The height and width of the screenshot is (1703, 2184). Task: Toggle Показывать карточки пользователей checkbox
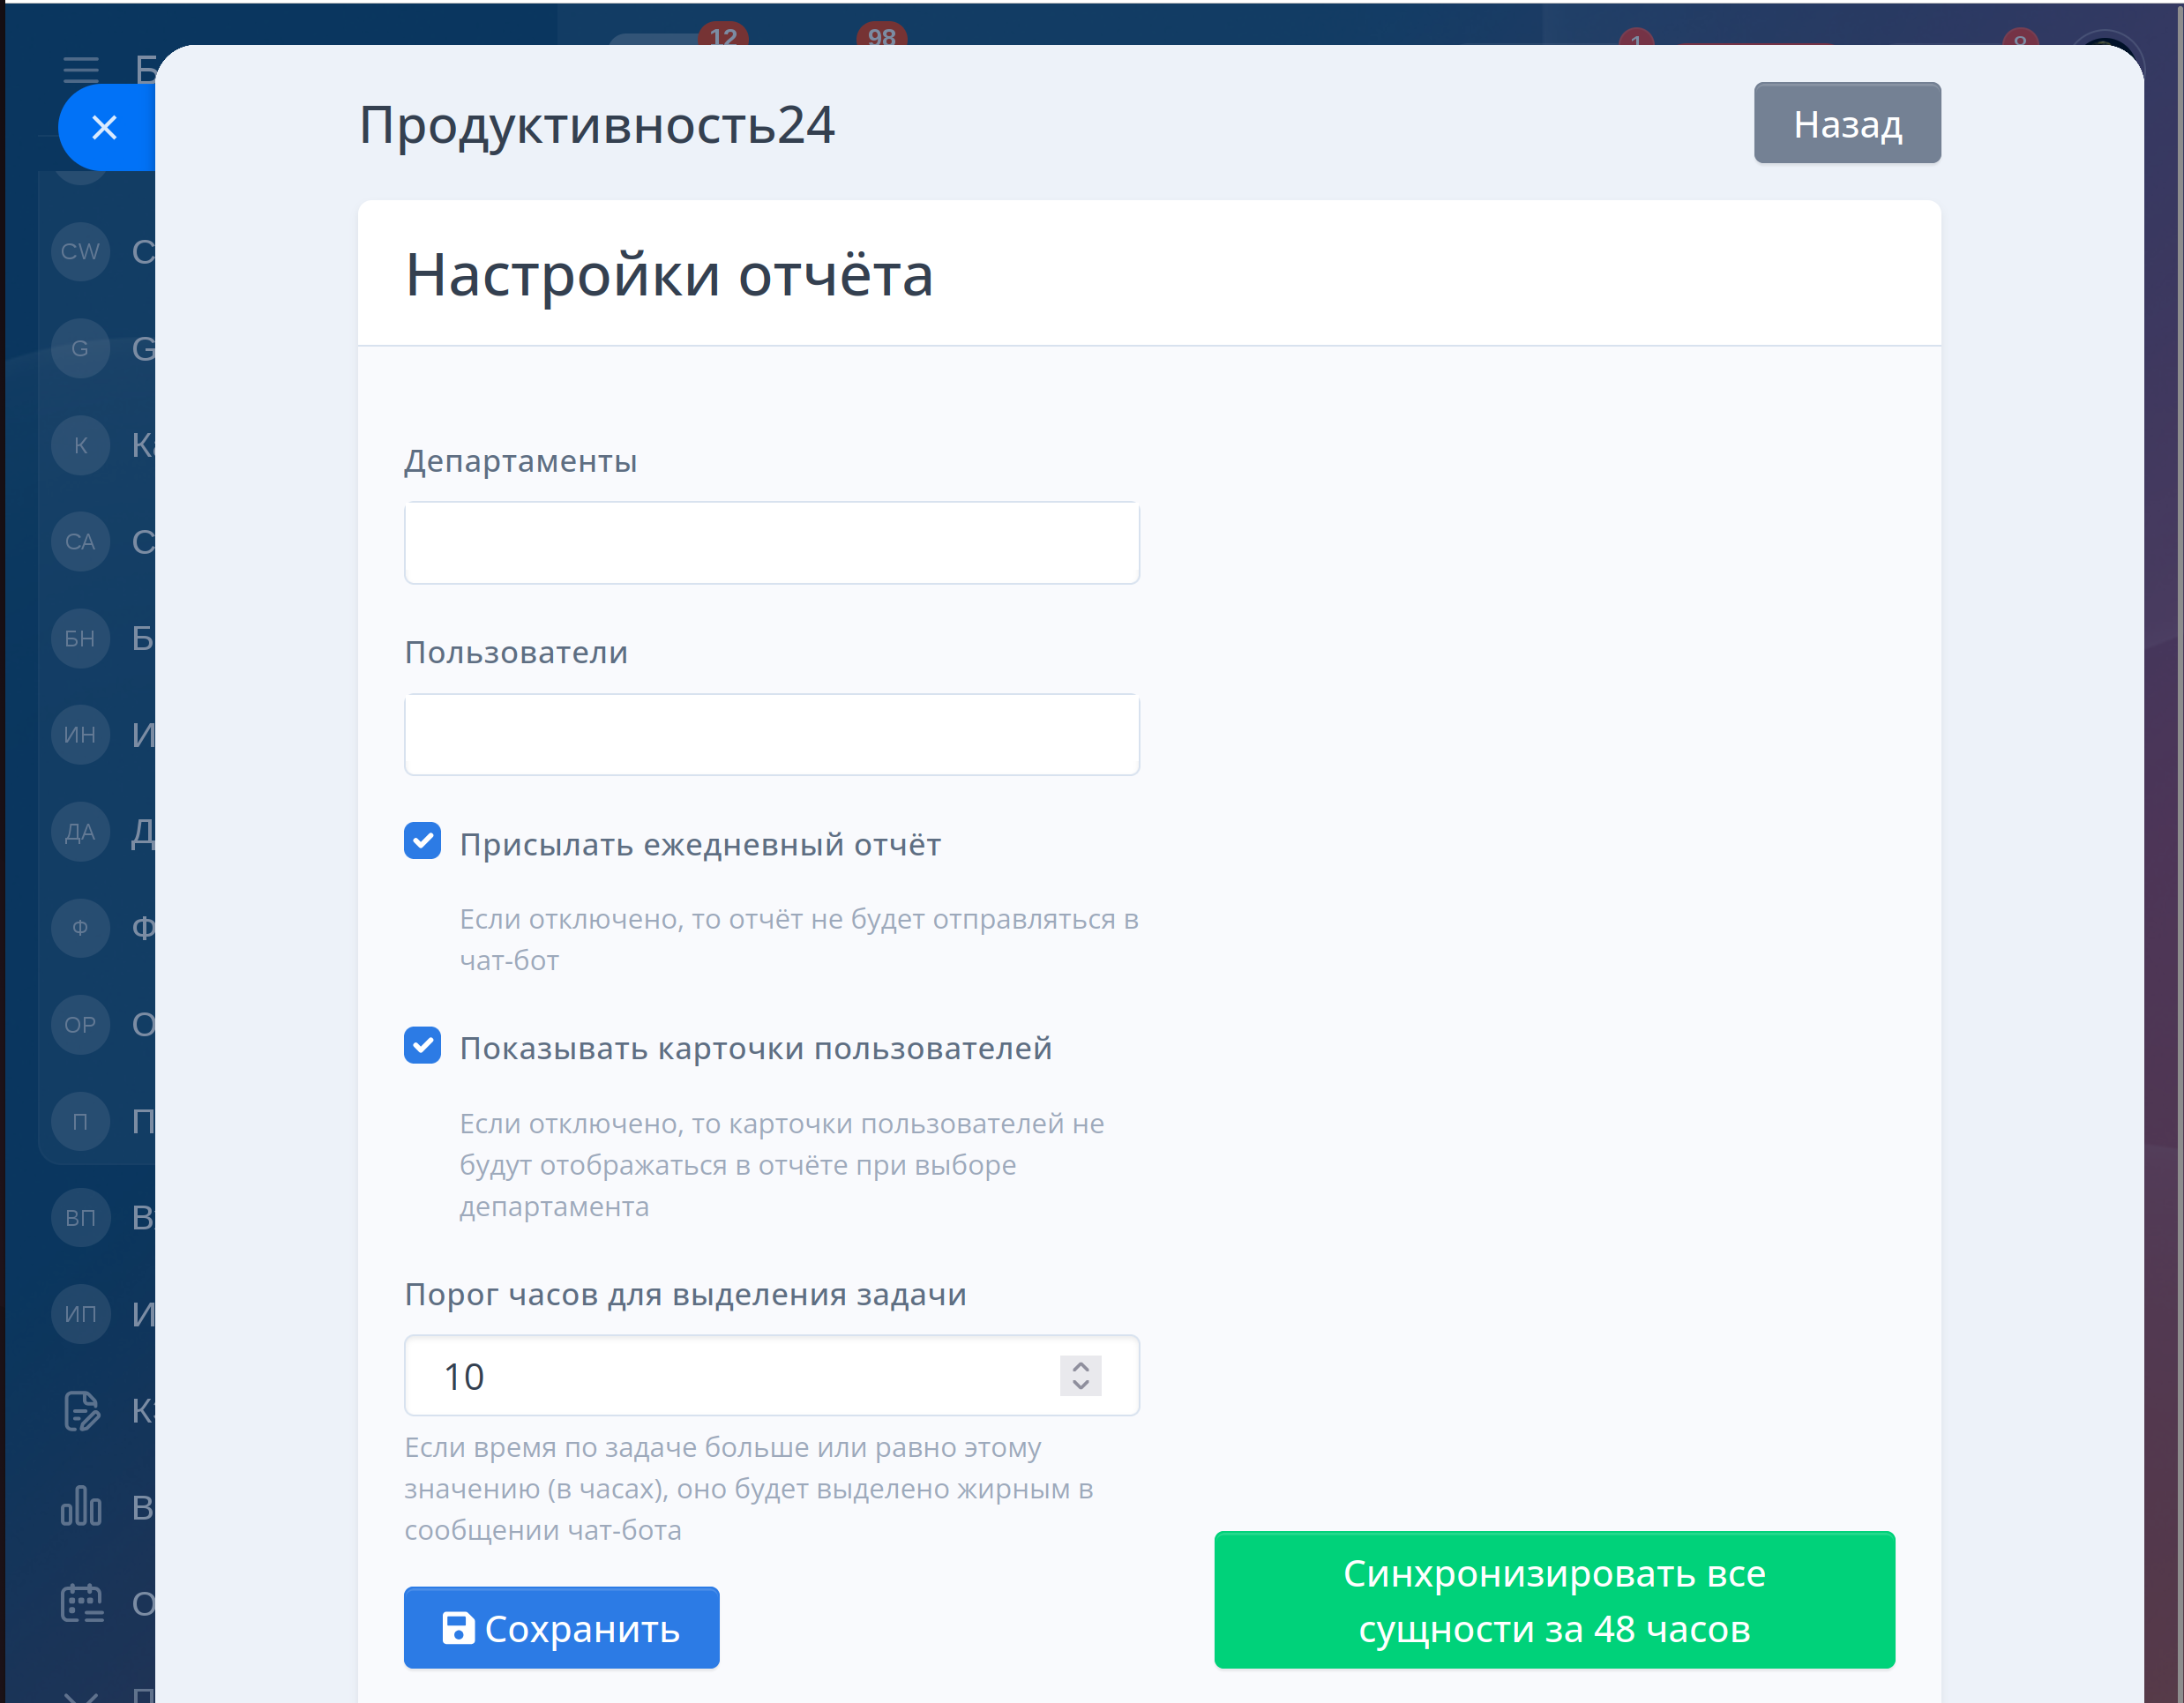point(422,1045)
